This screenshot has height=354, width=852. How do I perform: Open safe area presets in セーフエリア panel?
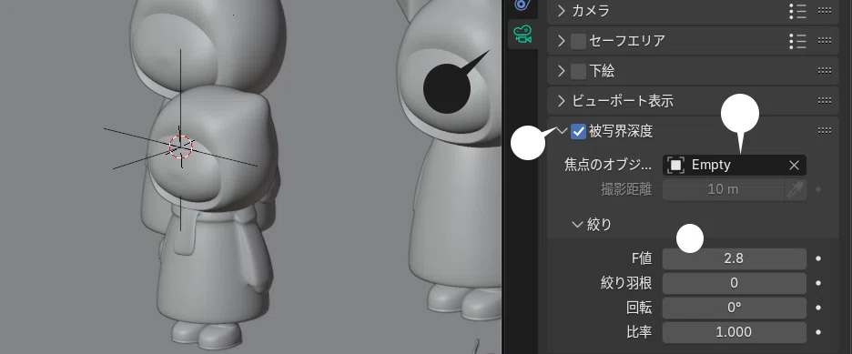pos(797,41)
